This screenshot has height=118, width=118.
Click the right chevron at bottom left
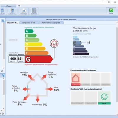point(1,111)
